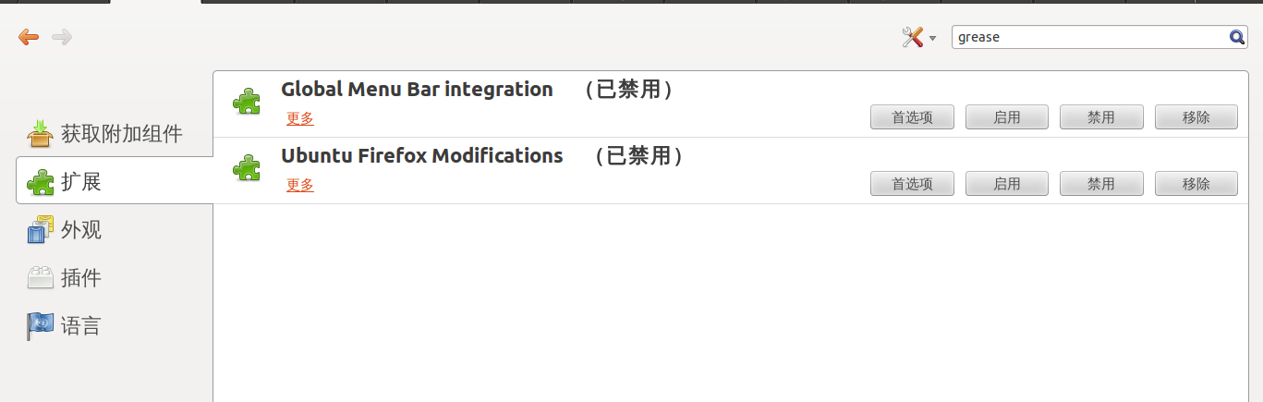The width and height of the screenshot is (1263, 402).
Task: Select the 插件 plugins lego icon
Action: 41,277
